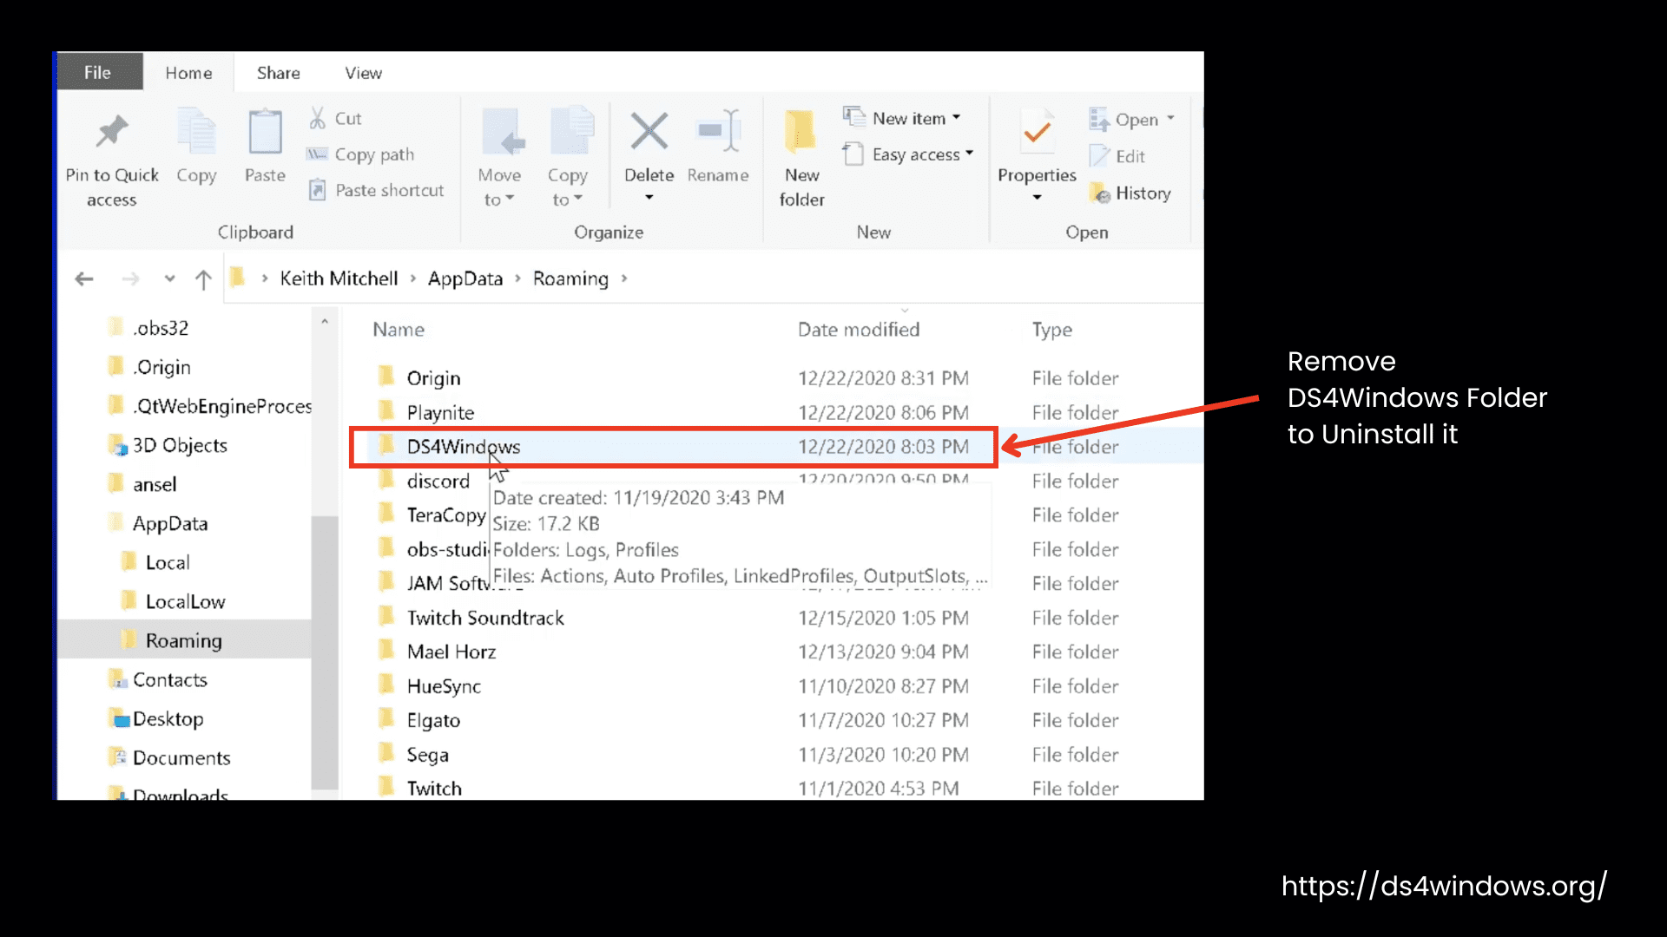
Task: Select AppData in the navigation tree
Action: (x=170, y=523)
